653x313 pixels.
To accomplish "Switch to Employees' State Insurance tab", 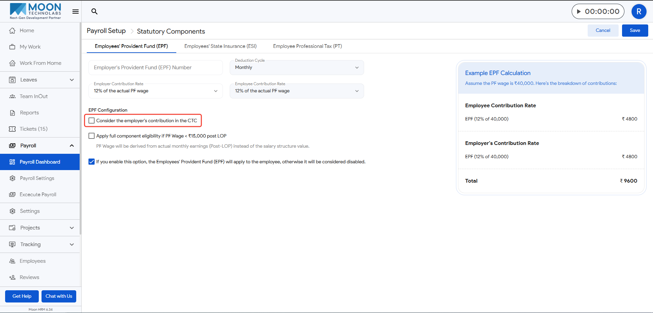I will click(x=221, y=46).
